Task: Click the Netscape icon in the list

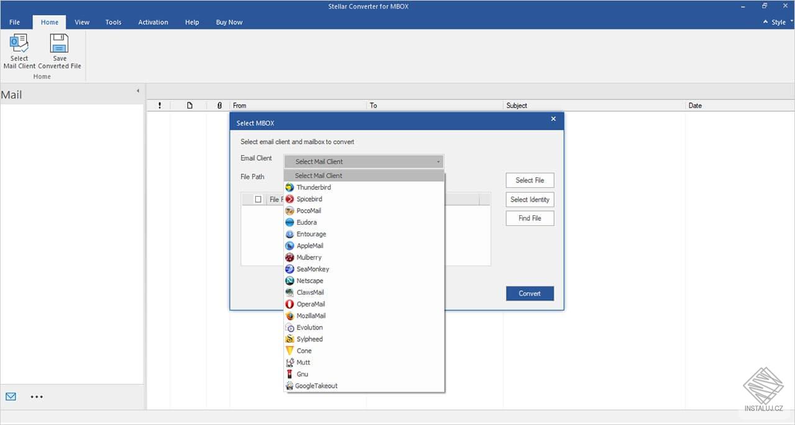Action: point(289,280)
